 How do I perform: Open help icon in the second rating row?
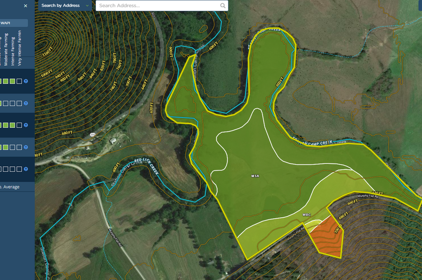click(26, 103)
